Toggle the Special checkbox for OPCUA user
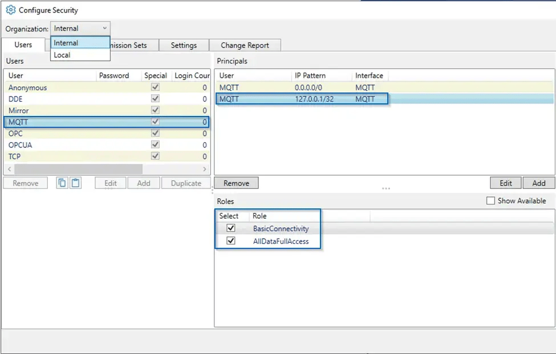The image size is (556, 354). (x=155, y=144)
